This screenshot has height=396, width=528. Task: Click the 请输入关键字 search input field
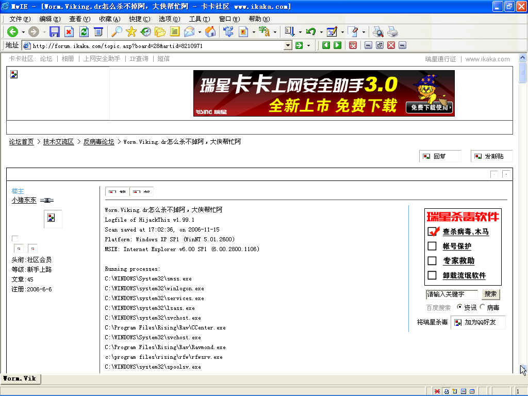pos(452,294)
